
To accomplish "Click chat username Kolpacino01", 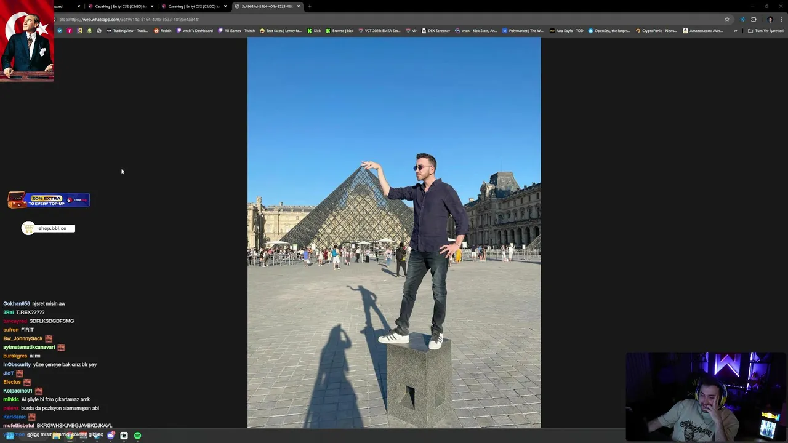I will [18, 391].
